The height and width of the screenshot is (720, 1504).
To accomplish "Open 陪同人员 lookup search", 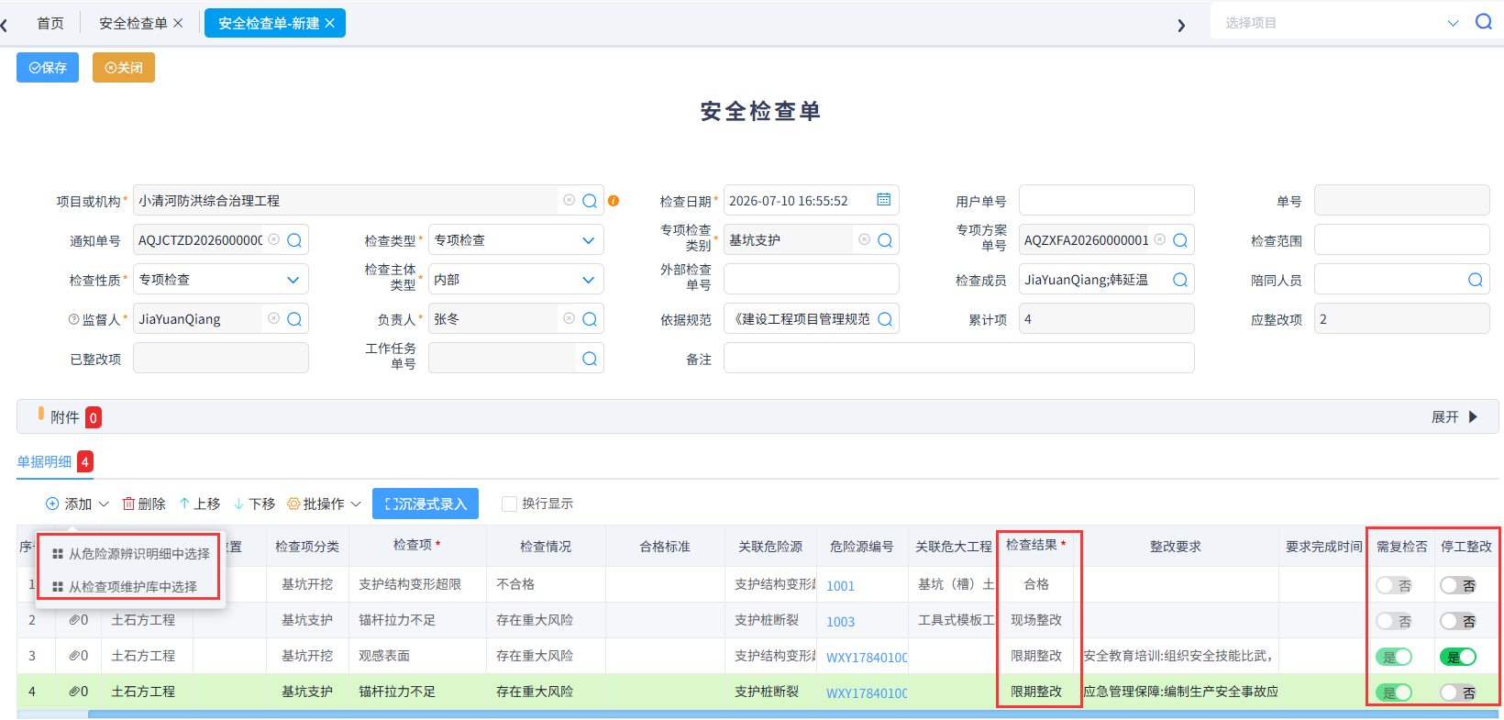I will click(1476, 280).
